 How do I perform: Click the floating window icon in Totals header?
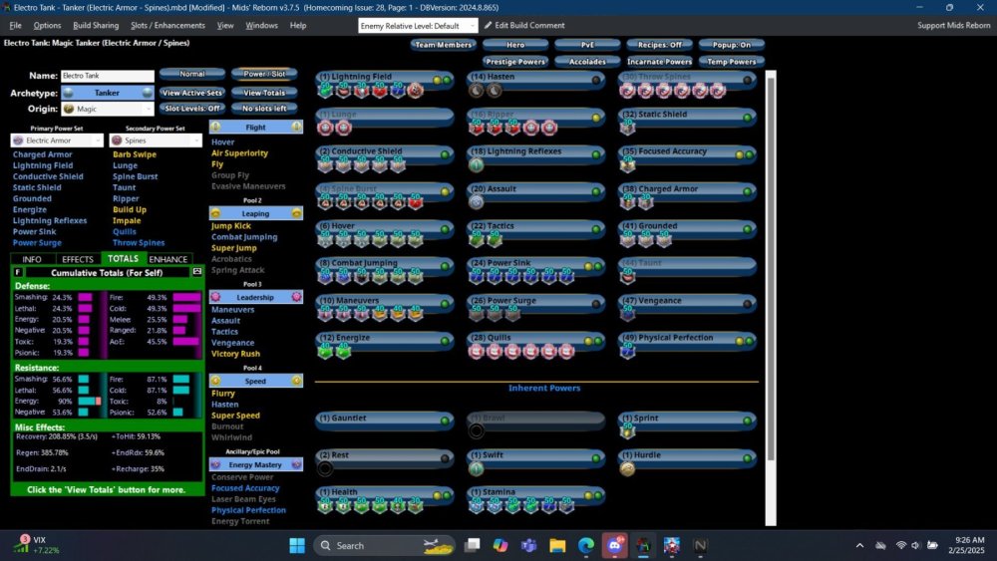click(x=196, y=271)
